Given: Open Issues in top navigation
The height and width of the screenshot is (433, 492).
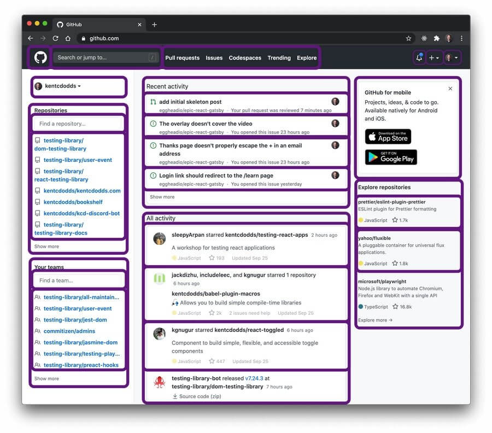Looking at the screenshot, I should (214, 58).
